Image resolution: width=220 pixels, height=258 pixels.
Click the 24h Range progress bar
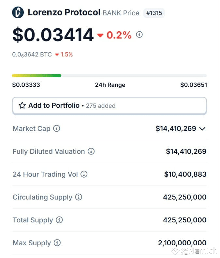110,76
